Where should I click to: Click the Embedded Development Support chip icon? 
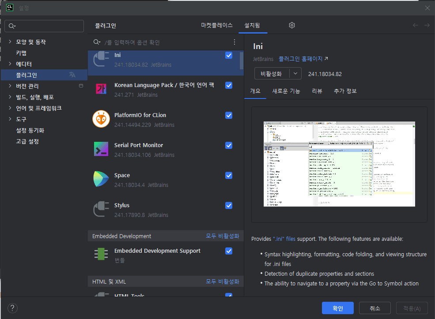[x=101, y=254]
